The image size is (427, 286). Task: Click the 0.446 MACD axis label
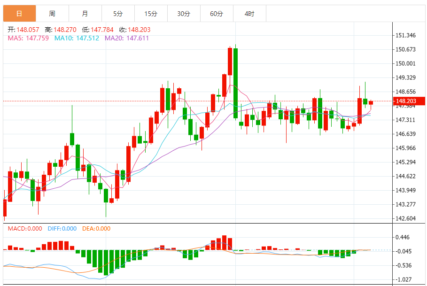[403, 237]
